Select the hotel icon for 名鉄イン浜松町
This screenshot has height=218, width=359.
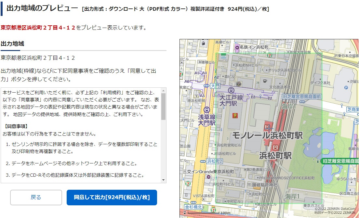tap(236, 47)
